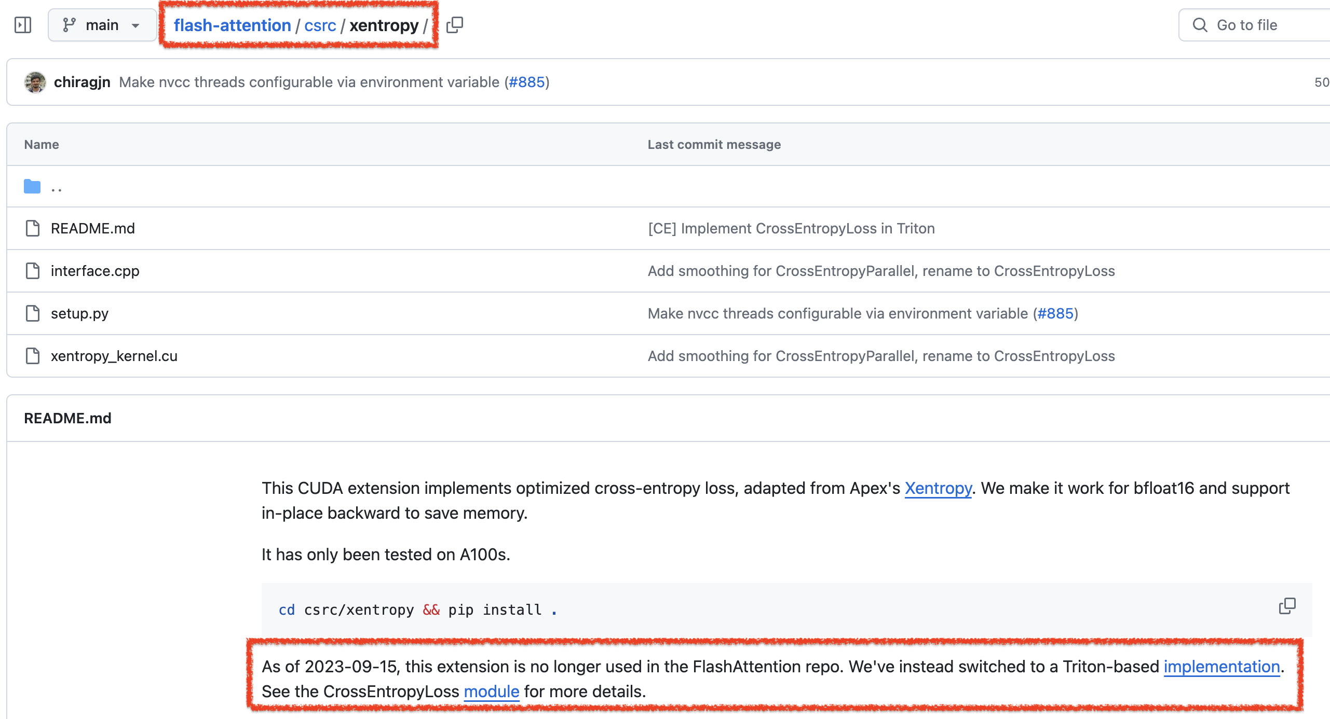Viewport: 1330px width, 719px height.
Task: Open the xentropy_kernel.cu file
Action: [x=114, y=356]
